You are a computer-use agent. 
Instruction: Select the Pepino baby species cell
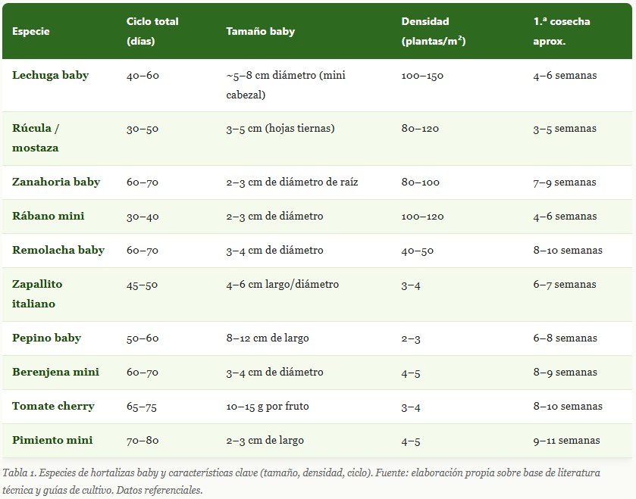pyautogui.click(x=46, y=338)
